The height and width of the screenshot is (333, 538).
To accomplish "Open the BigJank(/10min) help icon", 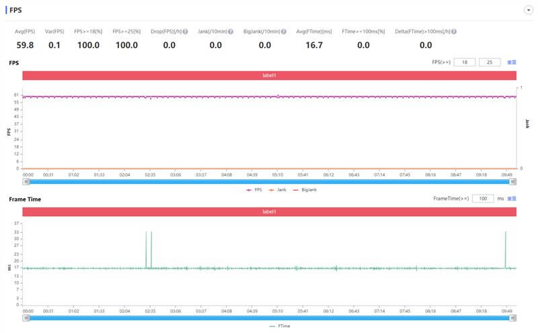I will (284, 32).
